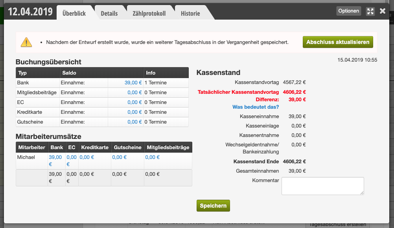Open the Zählprotokoll tab
The width and height of the screenshot is (394, 228).
(149, 13)
